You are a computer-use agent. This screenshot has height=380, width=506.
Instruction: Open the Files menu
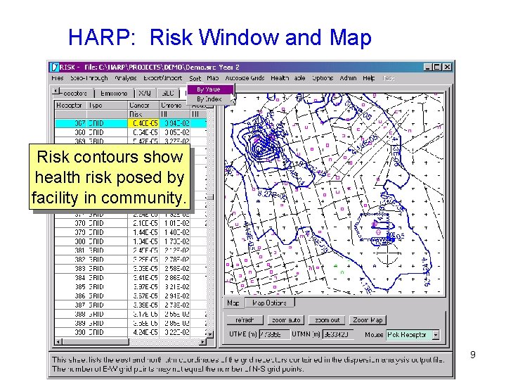(58, 78)
